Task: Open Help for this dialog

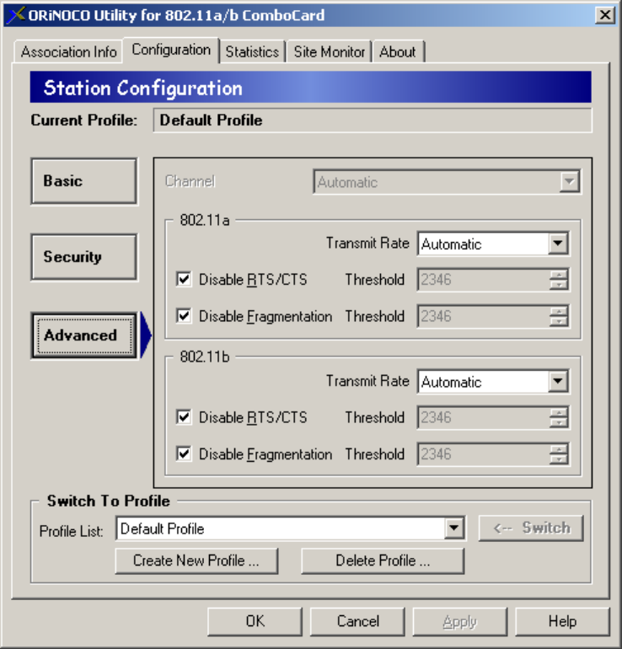Action: point(562,621)
